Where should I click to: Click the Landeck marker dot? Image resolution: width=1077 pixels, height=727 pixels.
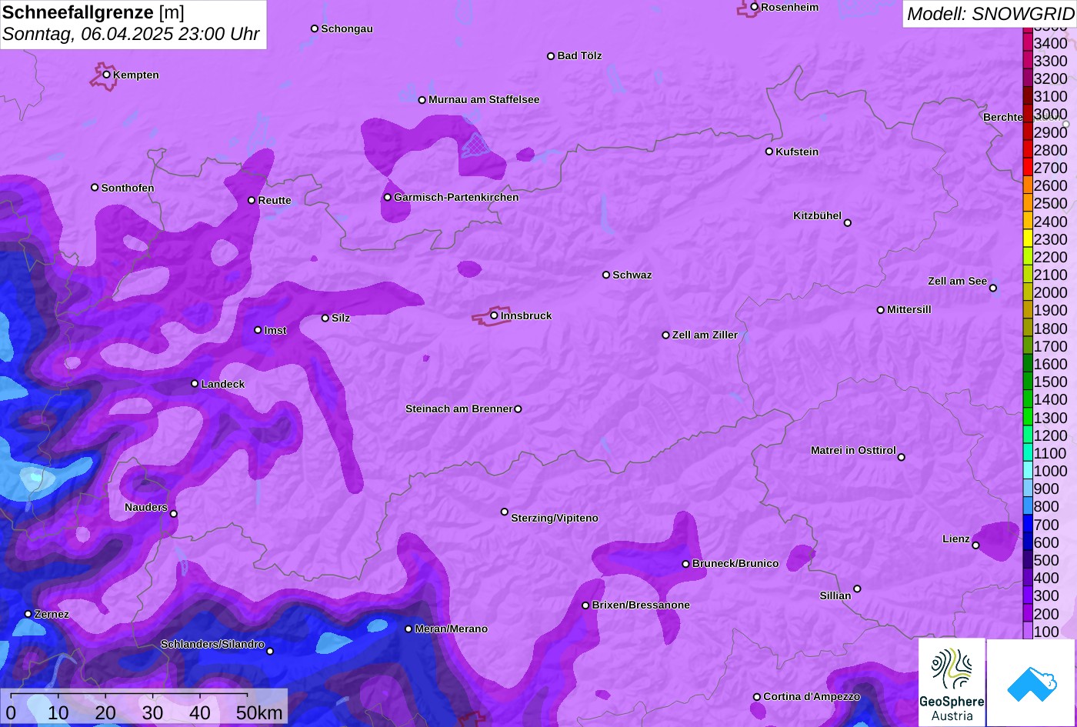point(195,383)
